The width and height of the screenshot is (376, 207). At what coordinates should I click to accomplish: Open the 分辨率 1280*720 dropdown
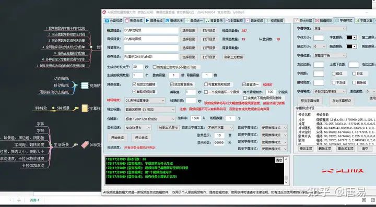click(150, 119)
